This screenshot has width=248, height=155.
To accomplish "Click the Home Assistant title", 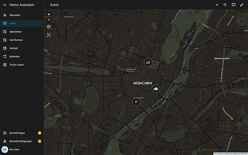I will click(22, 5).
